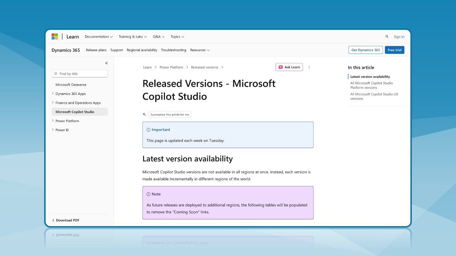Open the Support menu item
This screenshot has height=256, width=456.
click(116, 50)
